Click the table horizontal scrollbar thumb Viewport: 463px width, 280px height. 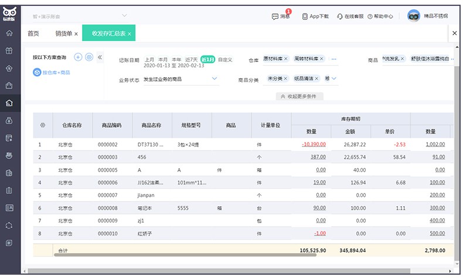[185, 255]
